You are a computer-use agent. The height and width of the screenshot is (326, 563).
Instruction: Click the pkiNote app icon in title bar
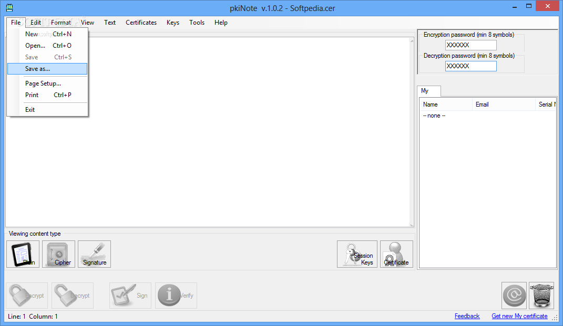point(9,7)
